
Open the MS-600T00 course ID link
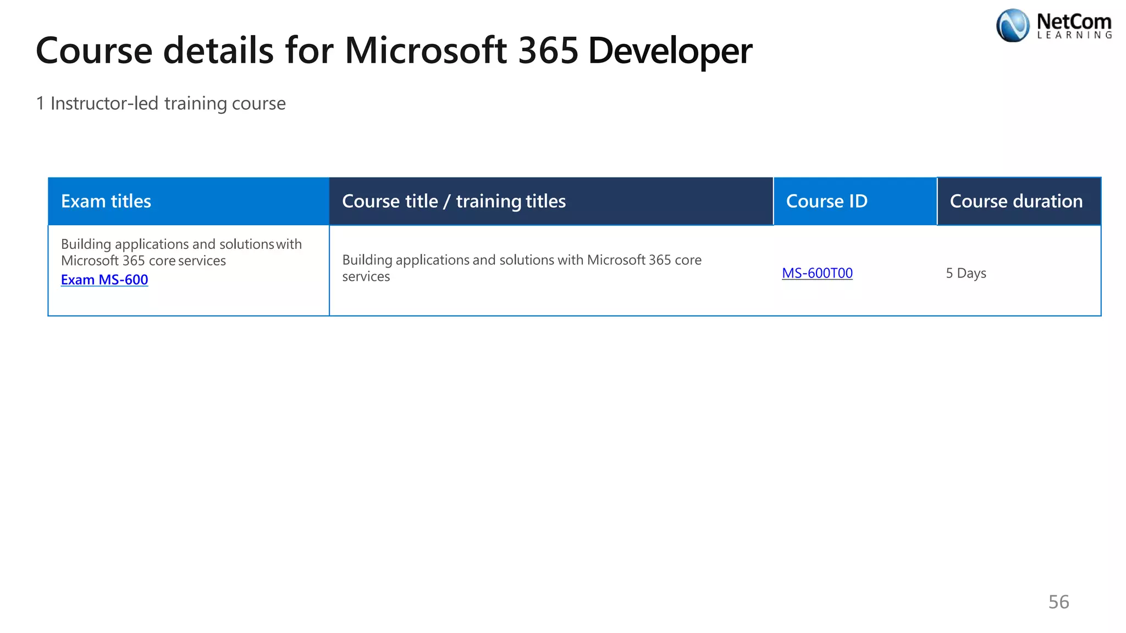point(817,273)
